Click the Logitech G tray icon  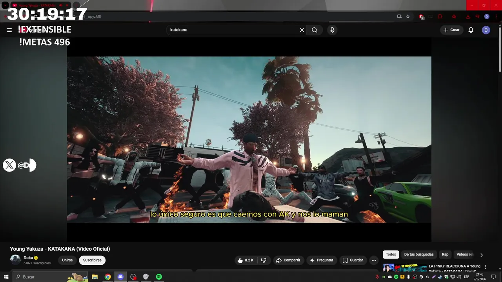pyautogui.click(x=427, y=277)
